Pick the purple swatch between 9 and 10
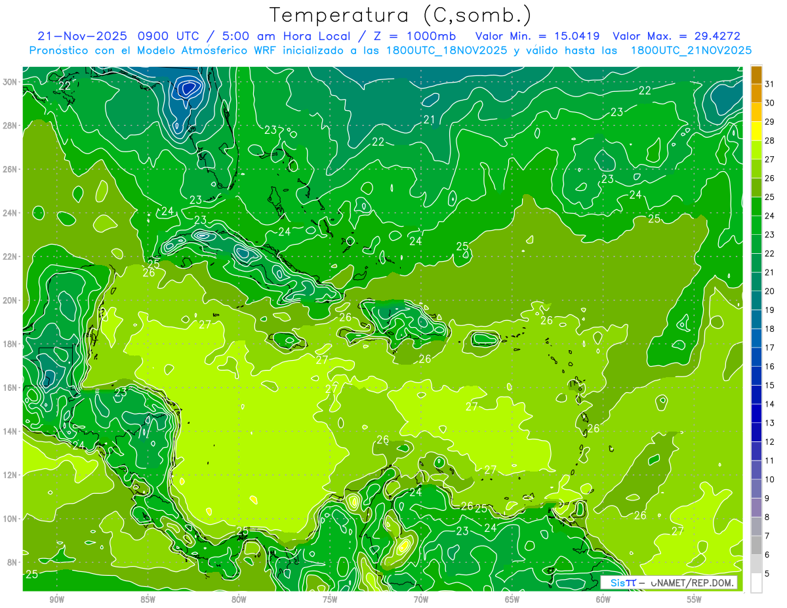The width and height of the screenshot is (787, 608). tap(756, 489)
